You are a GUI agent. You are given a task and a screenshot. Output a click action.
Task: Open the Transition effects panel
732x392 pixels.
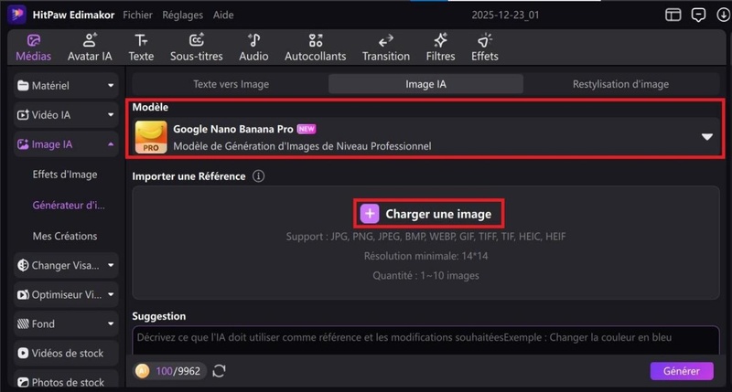click(x=385, y=48)
